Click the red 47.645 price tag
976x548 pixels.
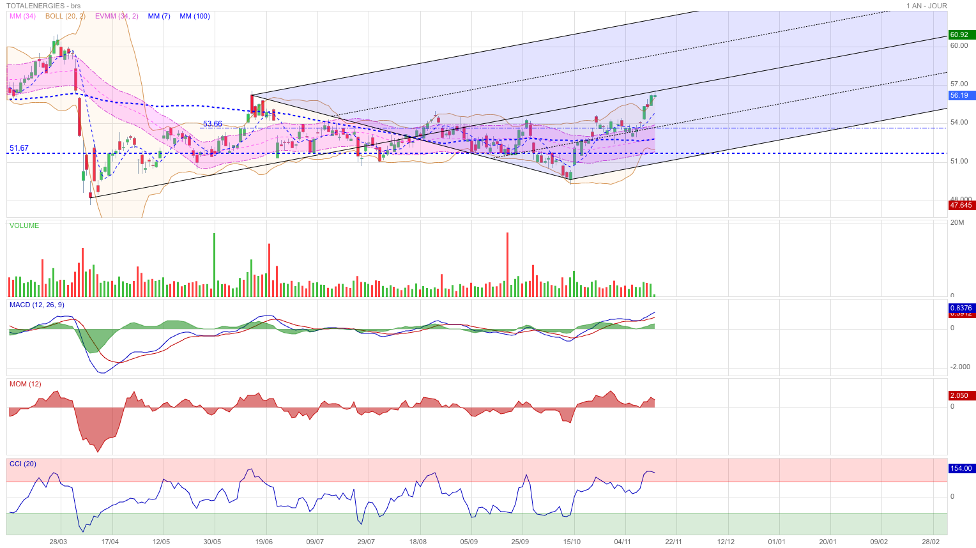pos(961,205)
